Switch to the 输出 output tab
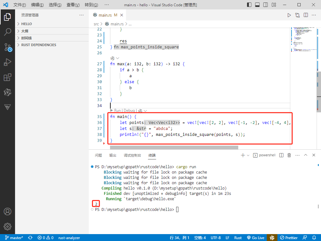 pos(113,155)
